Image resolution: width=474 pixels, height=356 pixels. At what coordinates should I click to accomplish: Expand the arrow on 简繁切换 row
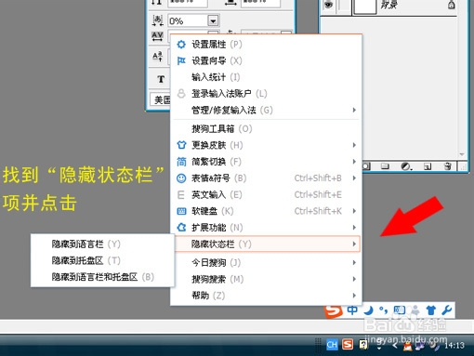(354, 162)
